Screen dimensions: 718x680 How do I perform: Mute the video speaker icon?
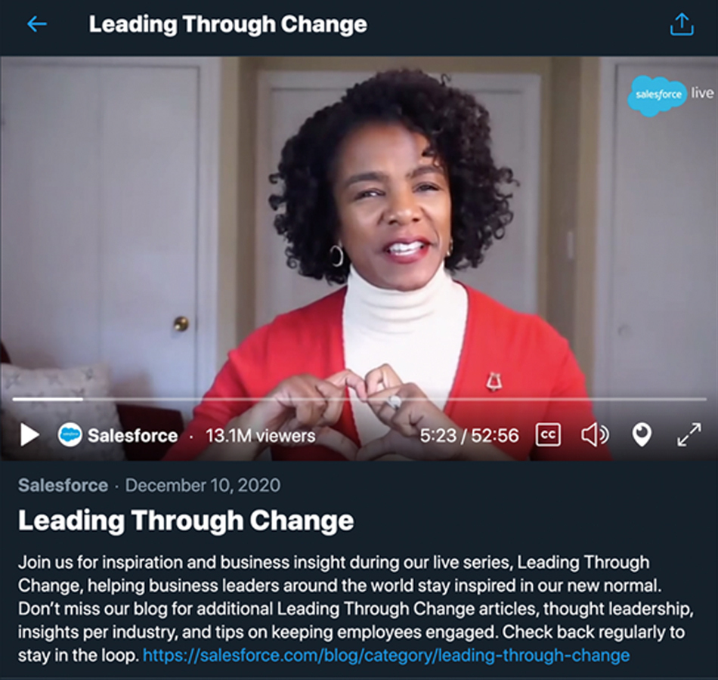point(595,434)
